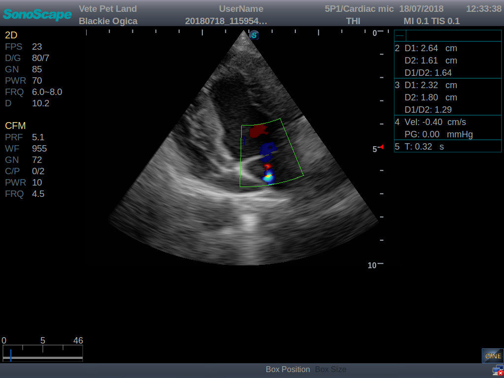The image size is (504, 378).
Task: Click the network disconnected status icon
Action: (x=497, y=371)
